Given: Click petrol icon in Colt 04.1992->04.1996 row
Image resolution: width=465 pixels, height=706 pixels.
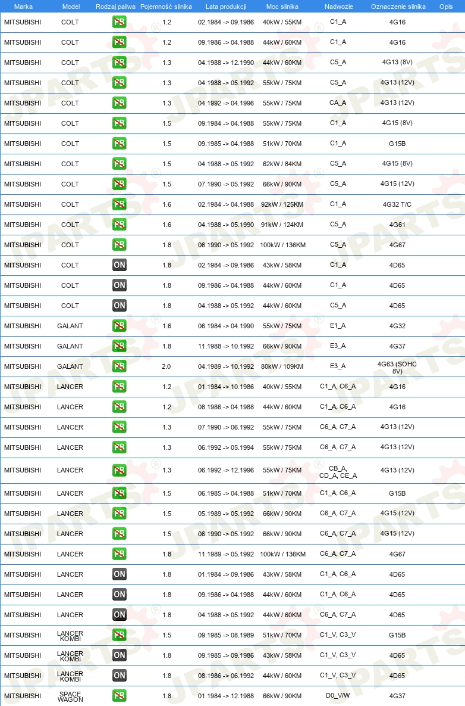Looking at the screenshot, I should (x=119, y=103).
